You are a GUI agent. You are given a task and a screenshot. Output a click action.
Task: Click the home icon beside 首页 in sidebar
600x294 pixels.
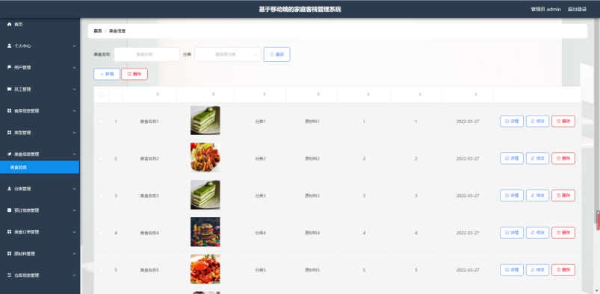[10, 24]
